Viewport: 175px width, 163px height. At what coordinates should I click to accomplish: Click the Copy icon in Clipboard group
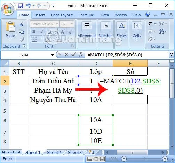pos(22,32)
